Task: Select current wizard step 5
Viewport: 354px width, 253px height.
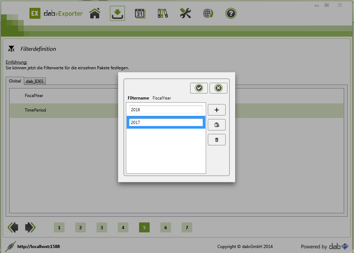Action: tap(144, 227)
